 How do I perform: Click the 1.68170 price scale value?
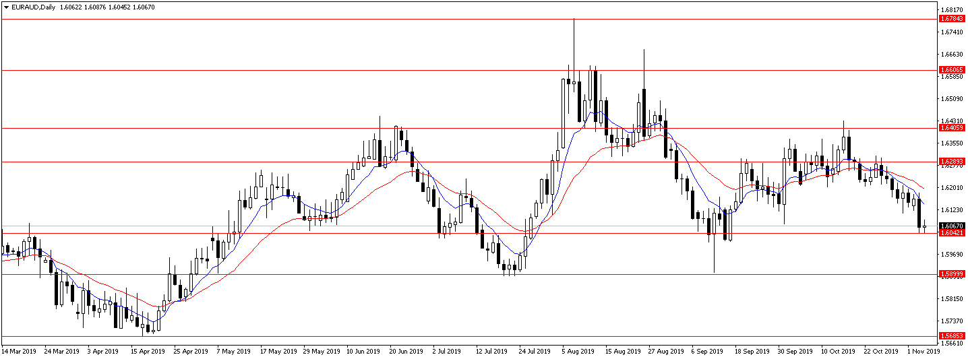click(x=952, y=9)
